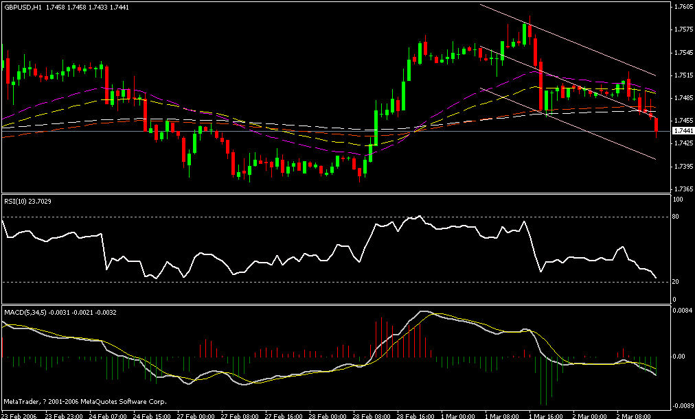This screenshot has width=695, height=419.
Task: Click the 1 Mar 16:00 time label
Action: [x=545, y=416]
